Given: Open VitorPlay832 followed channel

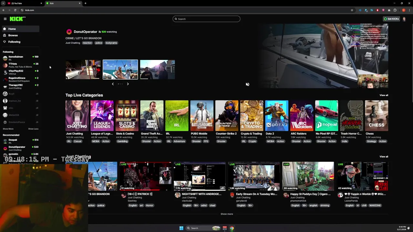Looking at the screenshot, I should click(21, 72).
